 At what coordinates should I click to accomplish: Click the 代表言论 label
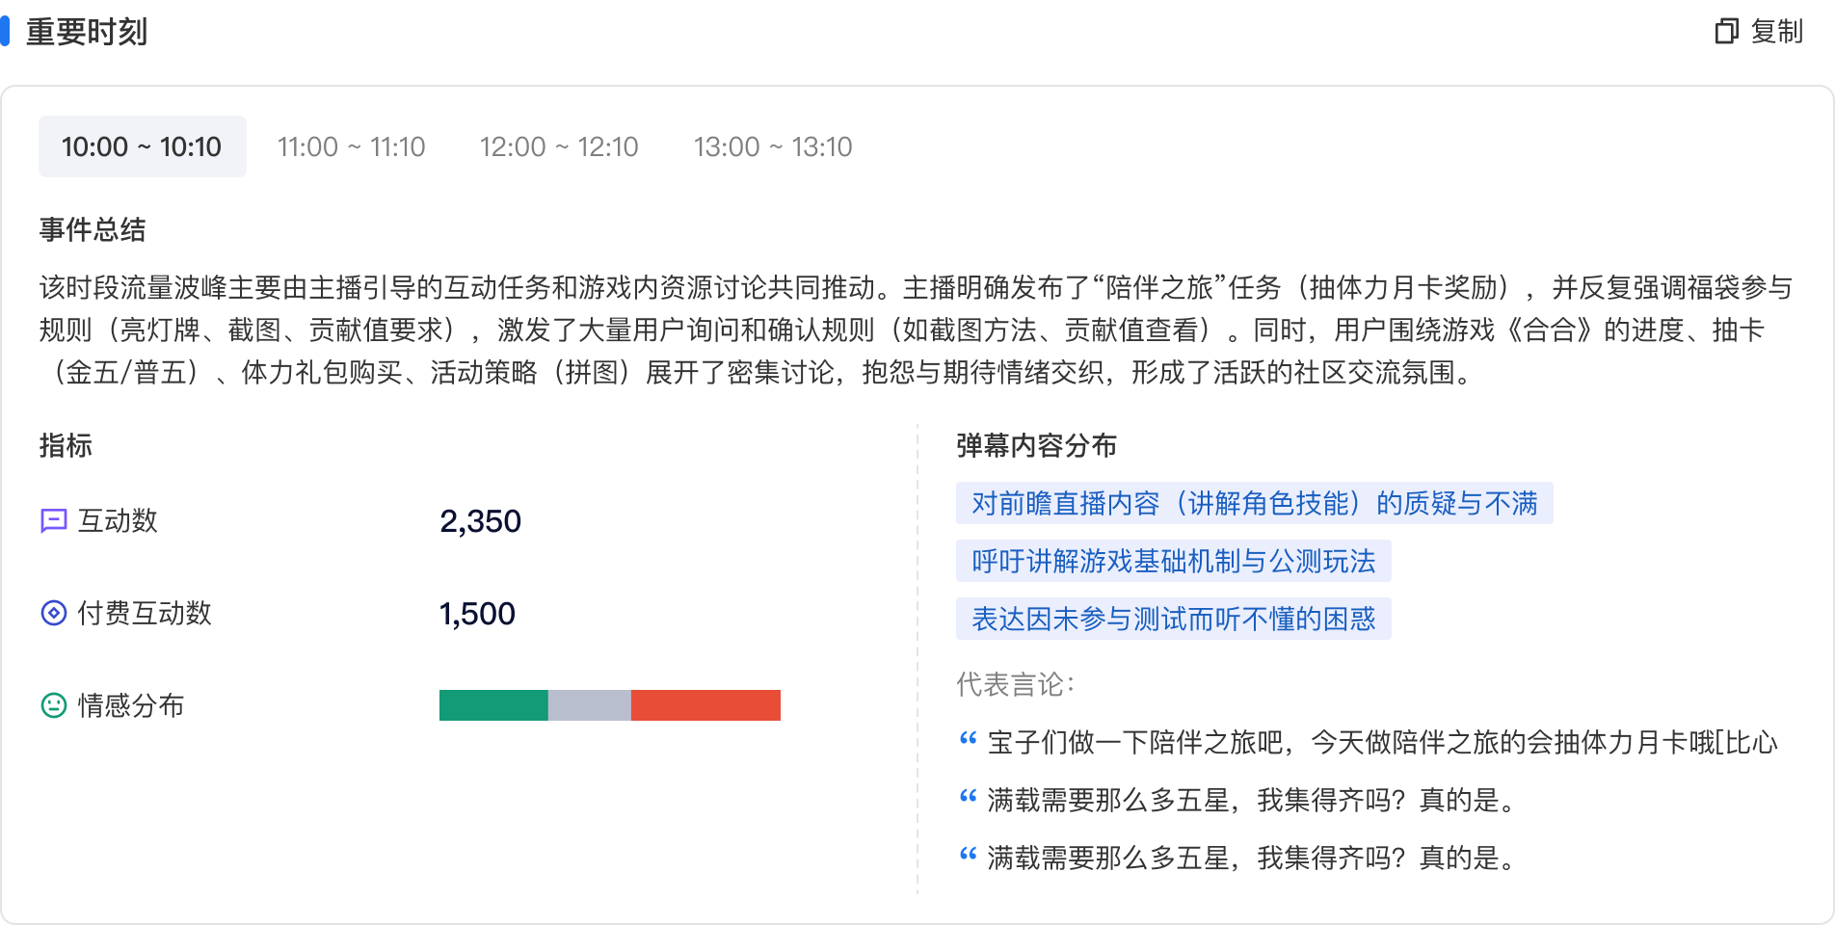pyautogui.click(x=1015, y=684)
